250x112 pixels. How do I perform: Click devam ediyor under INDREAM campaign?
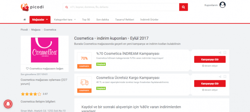click(210, 66)
